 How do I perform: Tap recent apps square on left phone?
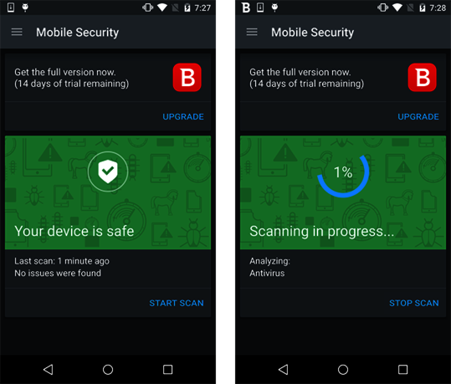pyautogui.click(x=167, y=369)
